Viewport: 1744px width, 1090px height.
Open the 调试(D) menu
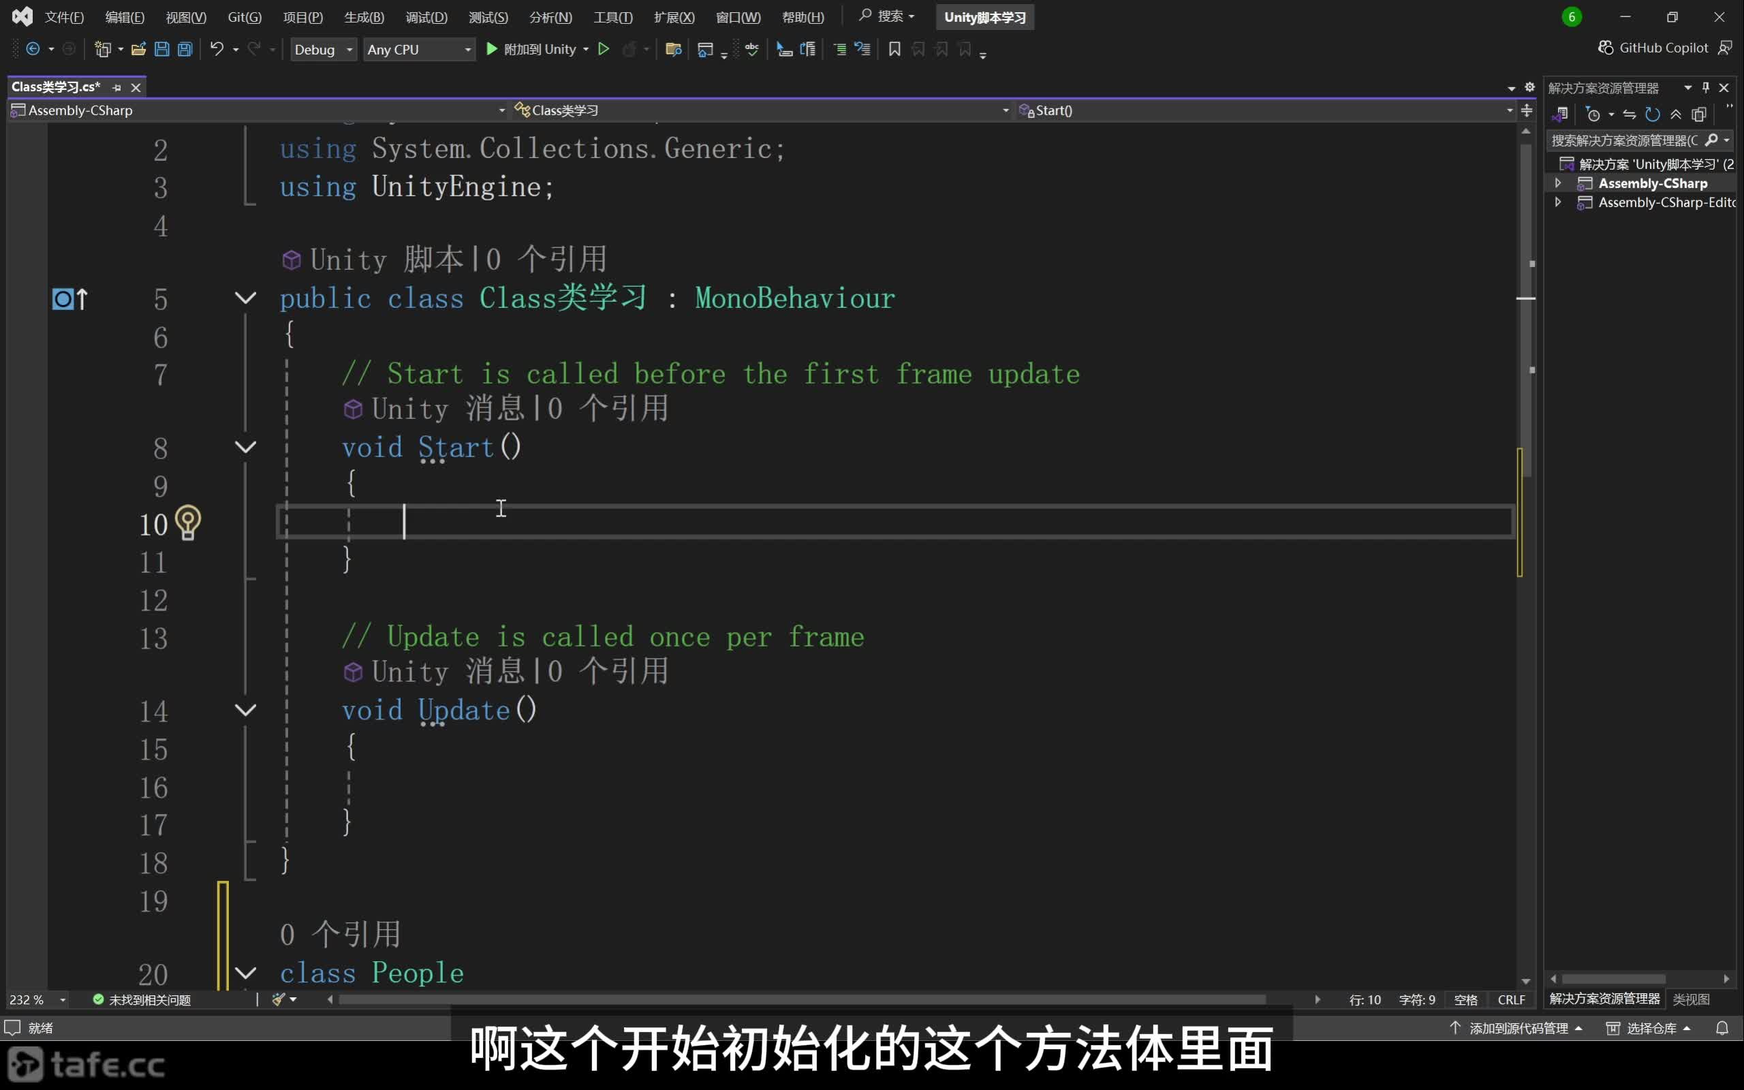[426, 16]
